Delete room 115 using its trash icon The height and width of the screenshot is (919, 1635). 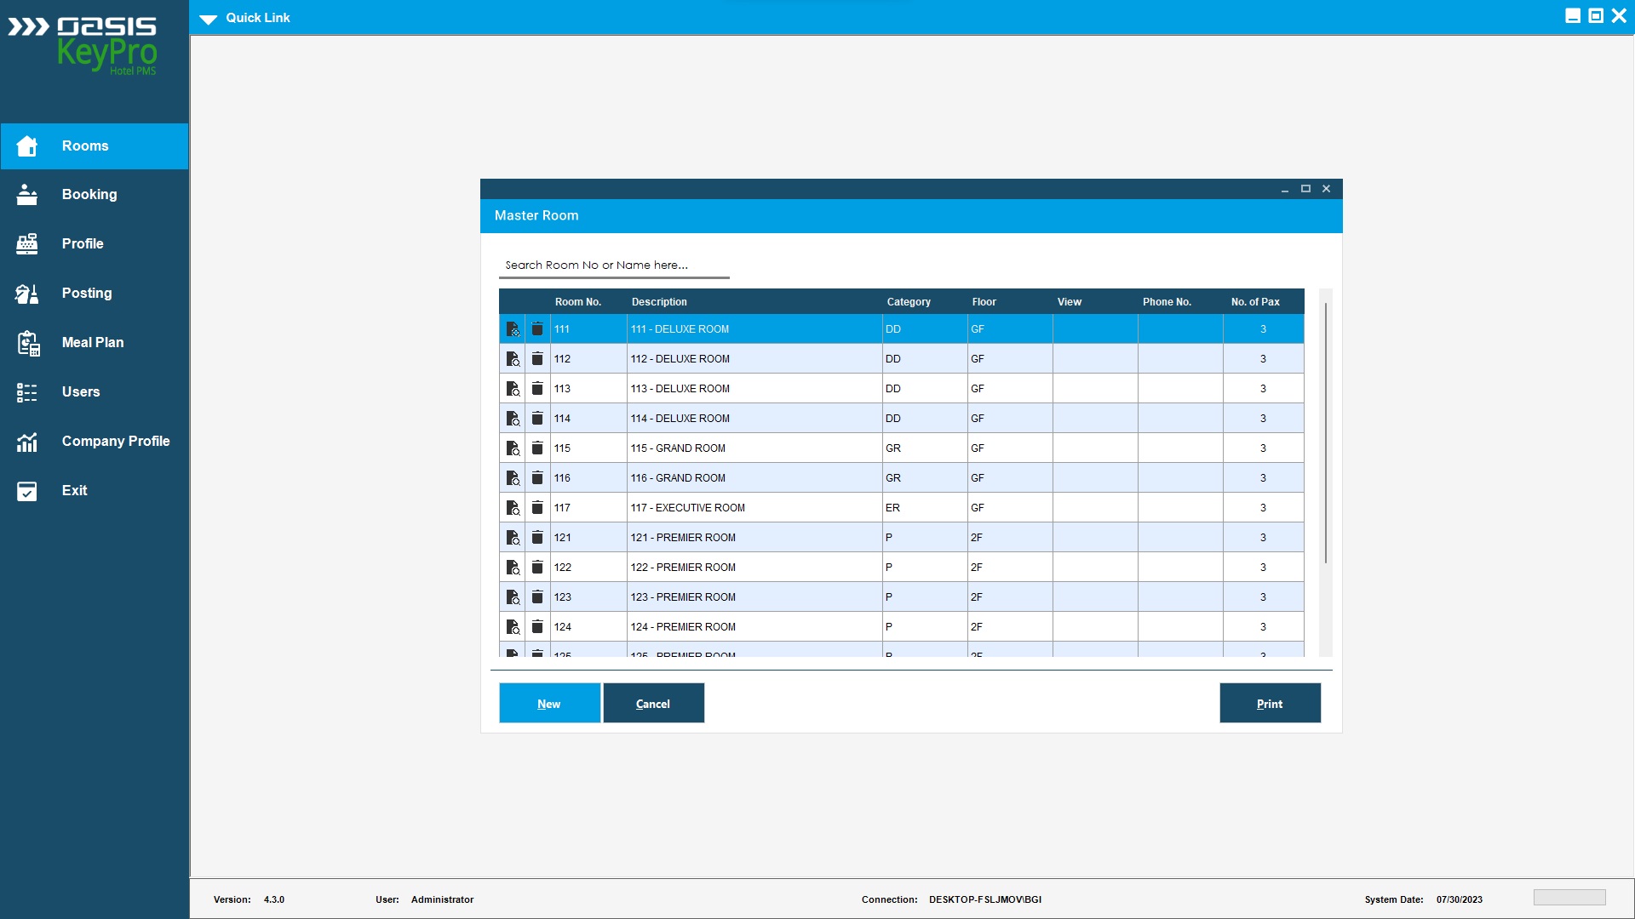point(537,448)
